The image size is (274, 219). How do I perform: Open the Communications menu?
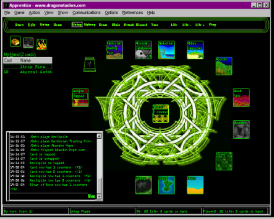coord(86,12)
